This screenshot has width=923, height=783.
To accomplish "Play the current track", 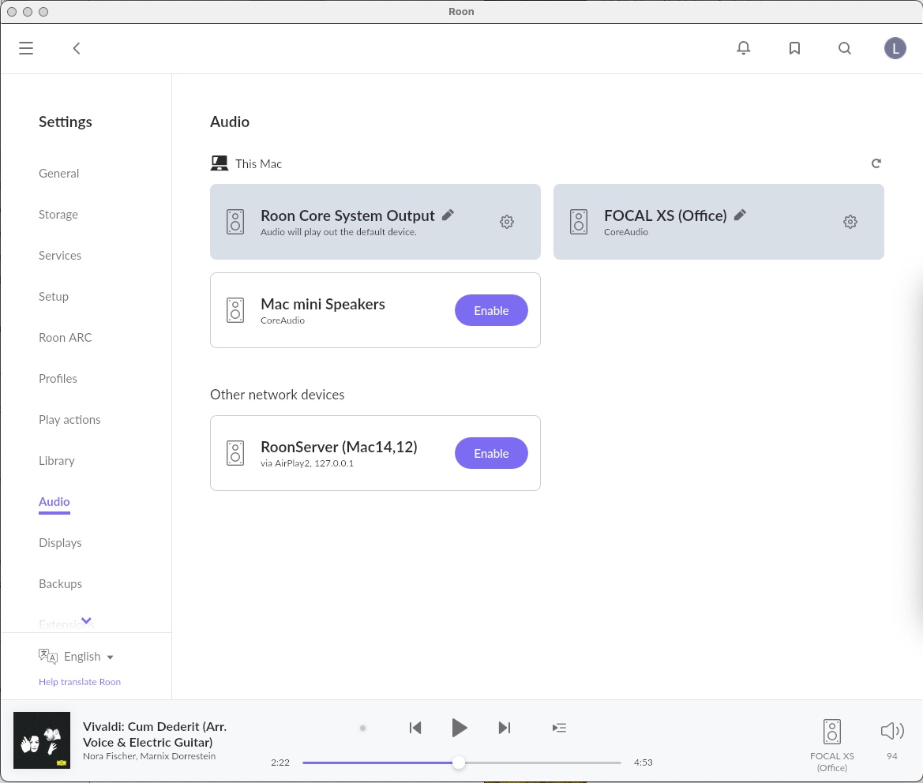I will pyautogui.click(x=460, y=728).
